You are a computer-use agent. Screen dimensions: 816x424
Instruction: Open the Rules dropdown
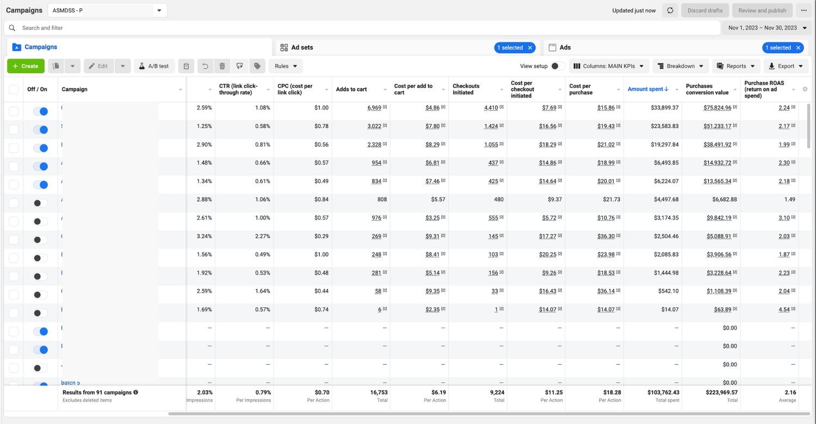[x=286, y=66]
